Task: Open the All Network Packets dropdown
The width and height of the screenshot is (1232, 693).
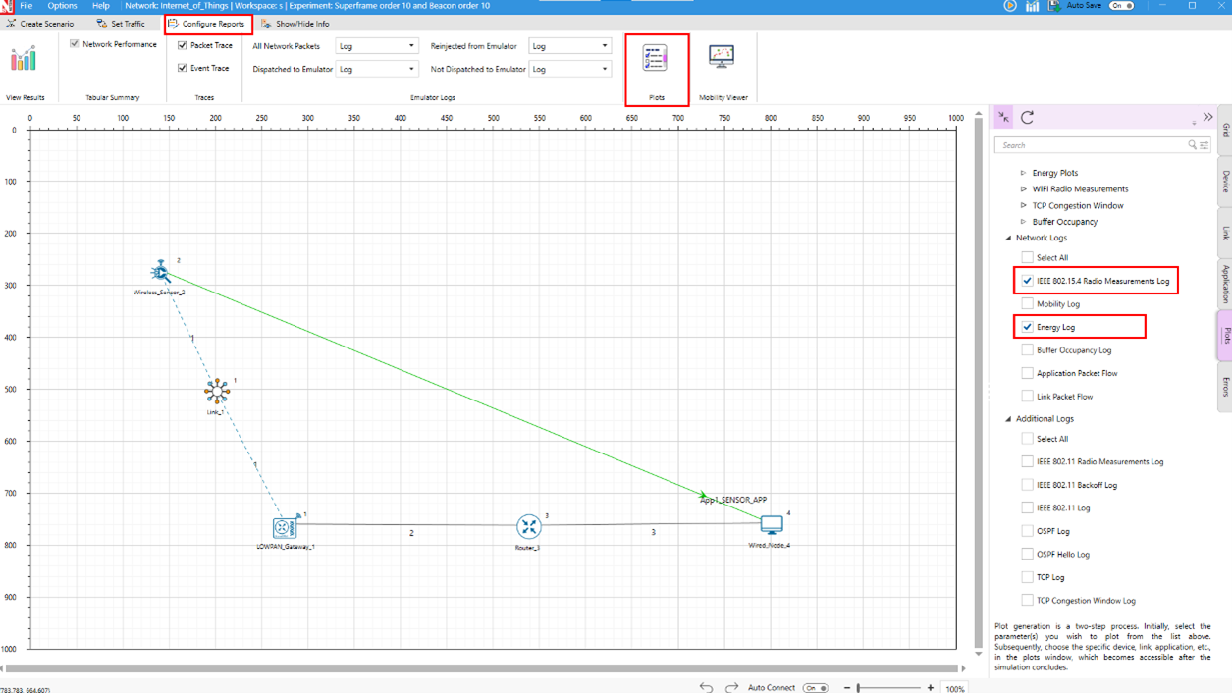Action: pos(377,46)
